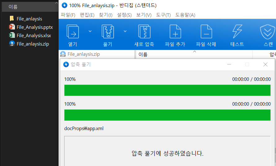This screenshot has width=276, height=166.
Task: Click the 압축 풀기 dialog logo icon
Action: coord(66,64)
